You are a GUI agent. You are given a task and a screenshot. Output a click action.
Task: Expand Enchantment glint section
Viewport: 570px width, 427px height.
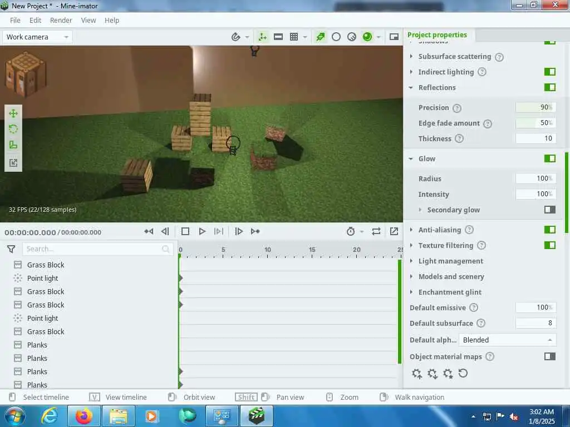tap(411, 292)
